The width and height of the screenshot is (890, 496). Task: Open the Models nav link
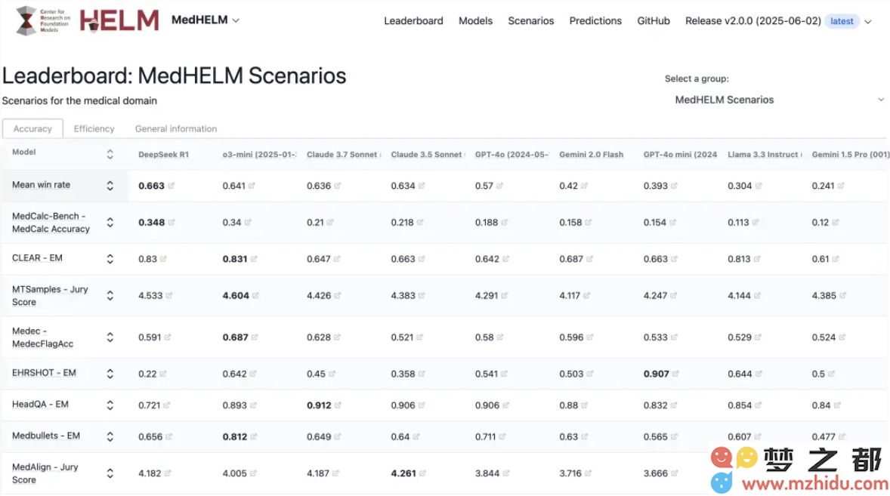point(475,21)
